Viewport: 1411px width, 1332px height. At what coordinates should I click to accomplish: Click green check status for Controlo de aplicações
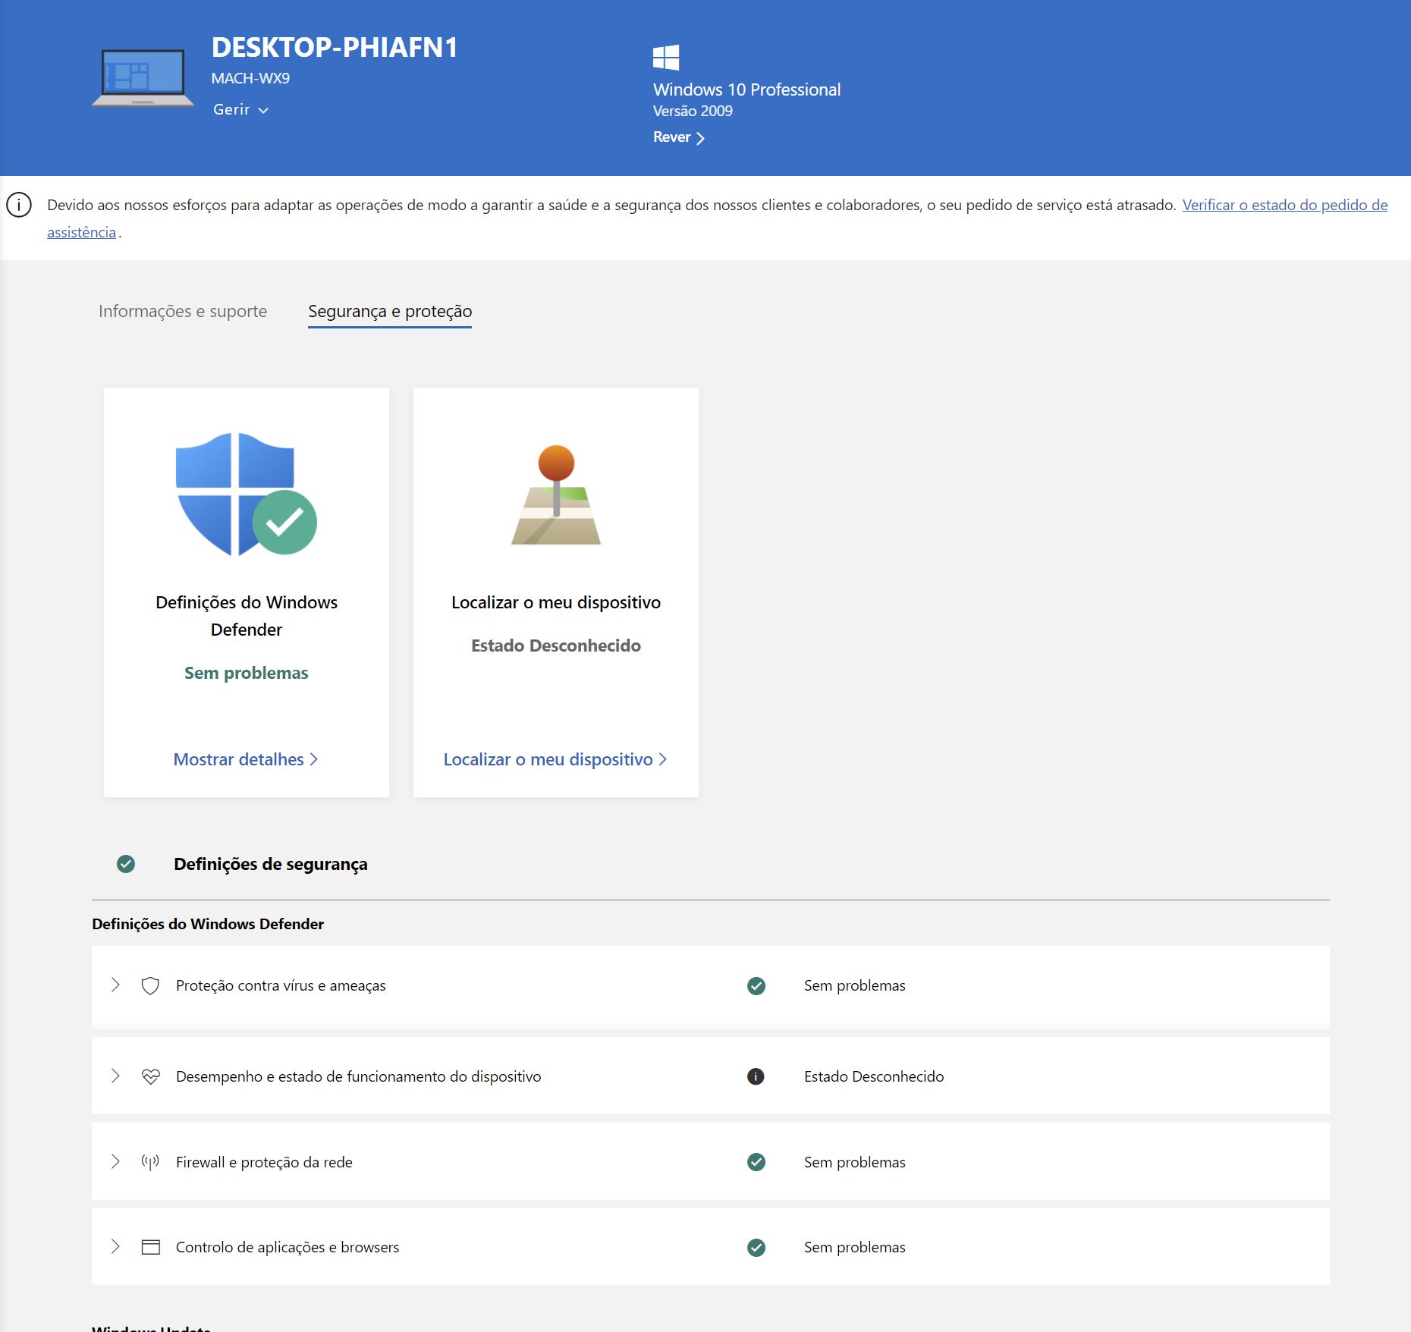(756, 1247)
